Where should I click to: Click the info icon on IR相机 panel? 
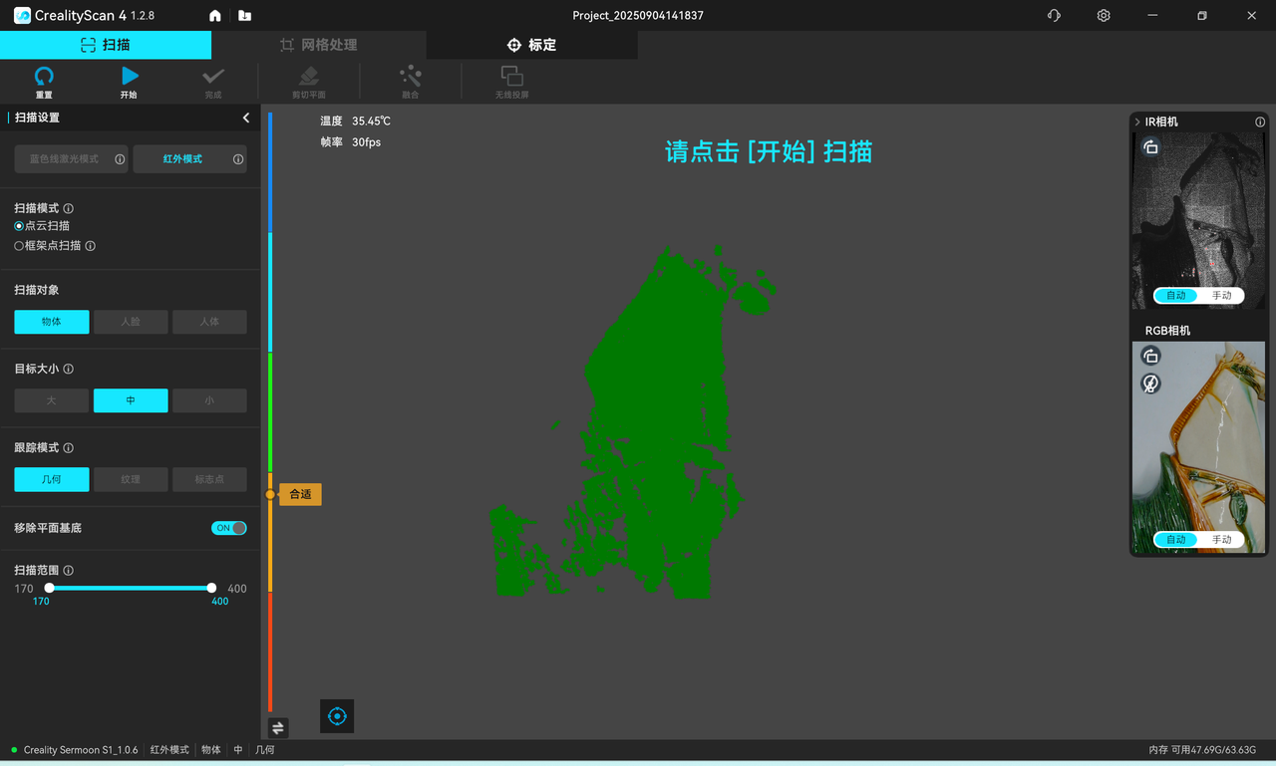click(x=1260, y=122)
